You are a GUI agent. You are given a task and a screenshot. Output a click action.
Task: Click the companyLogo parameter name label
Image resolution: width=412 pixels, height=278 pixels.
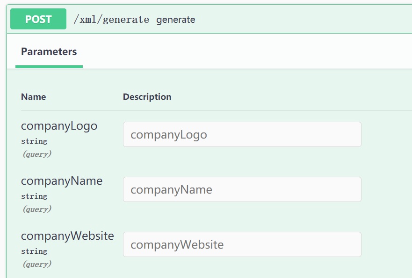coord(59,126)
